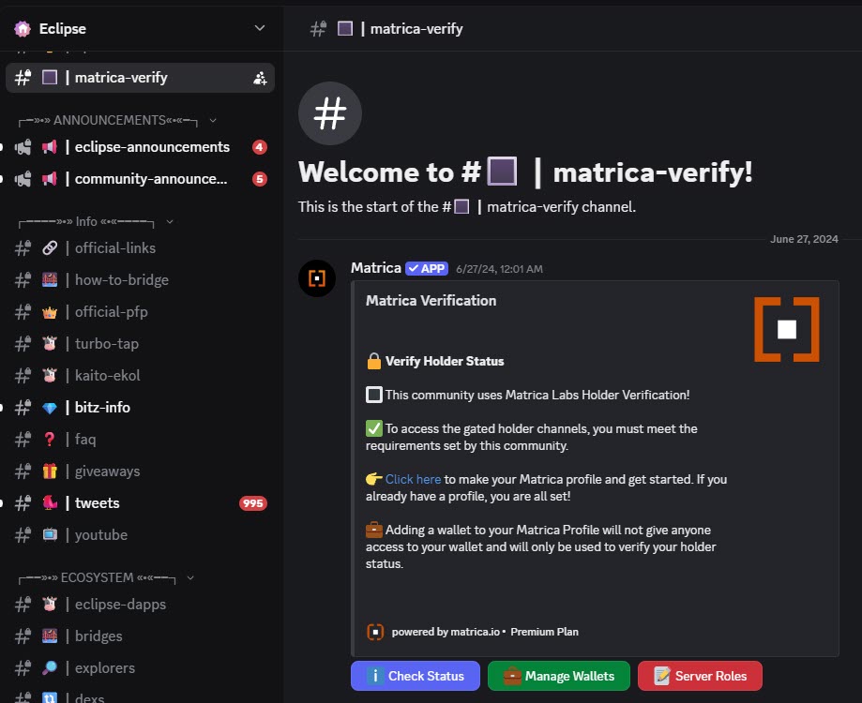The image size is (862, 703).
Task: Click the gift emoji on giveaways
Action: (x=50, y=471)
